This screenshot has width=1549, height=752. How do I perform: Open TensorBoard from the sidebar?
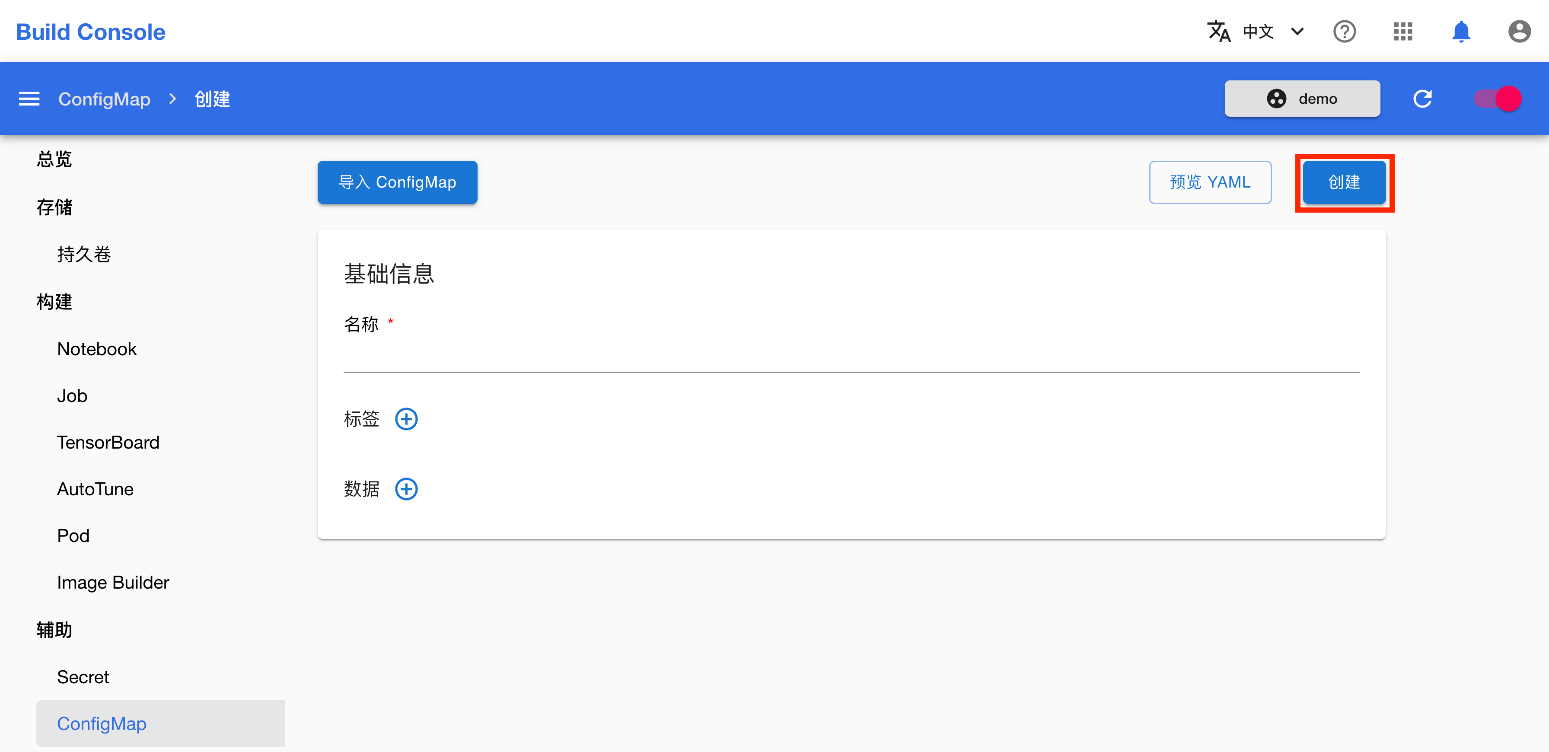tap(108, 443)
